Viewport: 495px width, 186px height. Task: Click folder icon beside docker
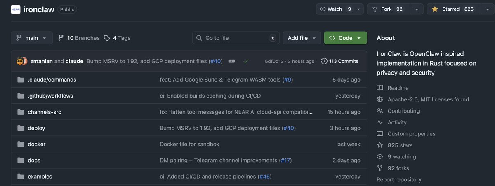[x=21, y=144]
